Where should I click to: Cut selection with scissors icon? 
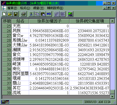pos(31,14)
